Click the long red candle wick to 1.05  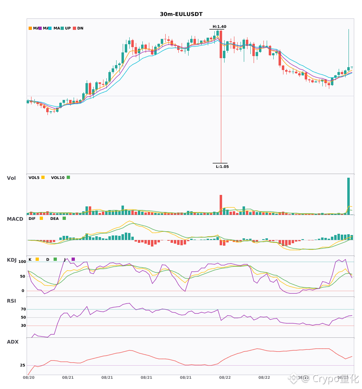tap(221, 111)
